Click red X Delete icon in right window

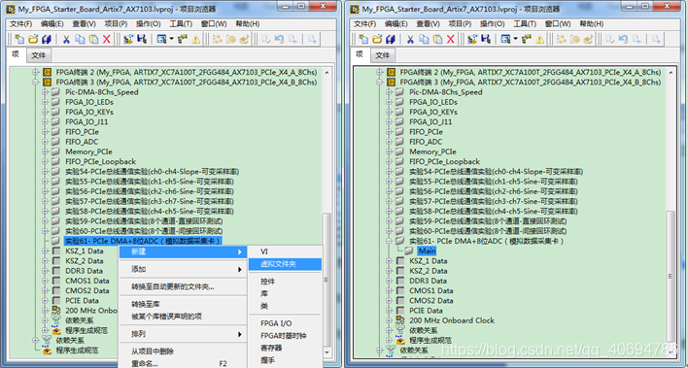451,40
